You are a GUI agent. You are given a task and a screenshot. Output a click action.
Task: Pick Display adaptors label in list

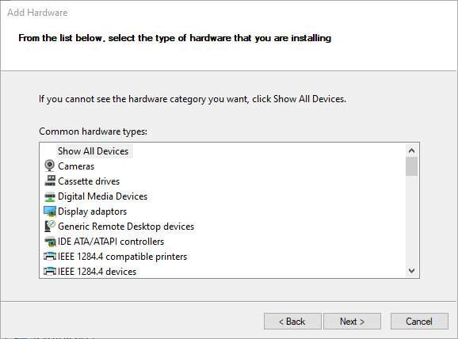pyautogui.click(x=92, y=211)
